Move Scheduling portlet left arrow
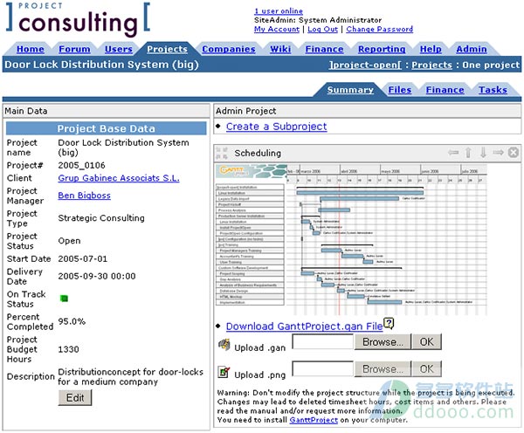Image resolution: width=524 pixels, height=433 pixels. click(453, 153)
